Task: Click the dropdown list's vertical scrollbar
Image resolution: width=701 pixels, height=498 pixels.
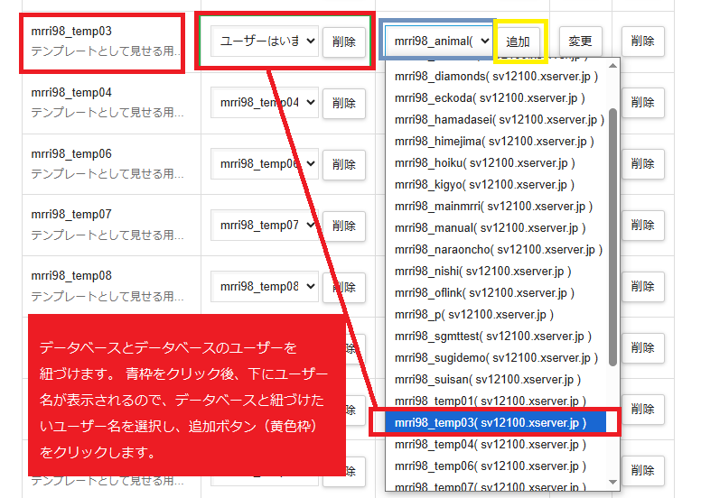Action: [613, 235]
